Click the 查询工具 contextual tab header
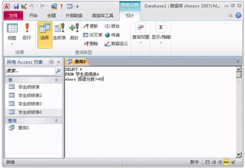Viewport: 245px width, 168px height. point(130,5)
